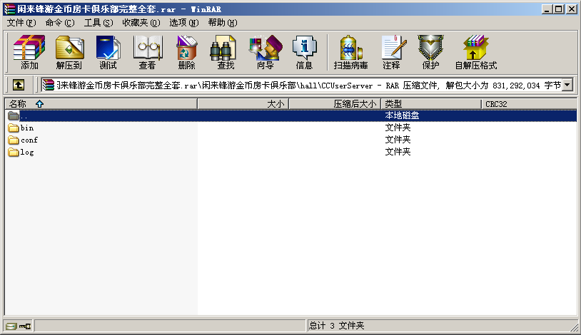
Task: Click the SFX (自解压格式) icon
Action: point(475,52)
